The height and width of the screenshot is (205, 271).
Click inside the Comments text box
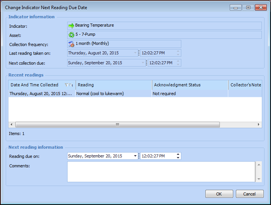(161, 172)
